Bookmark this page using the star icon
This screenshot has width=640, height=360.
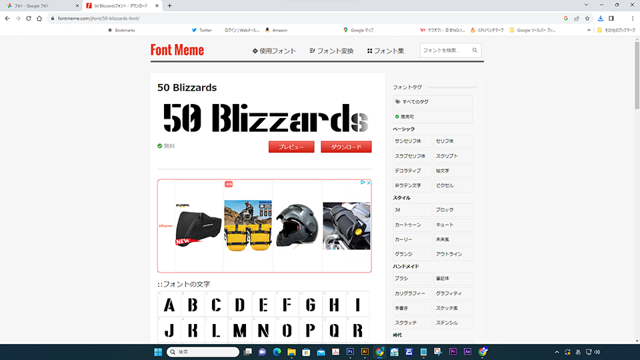587,19
